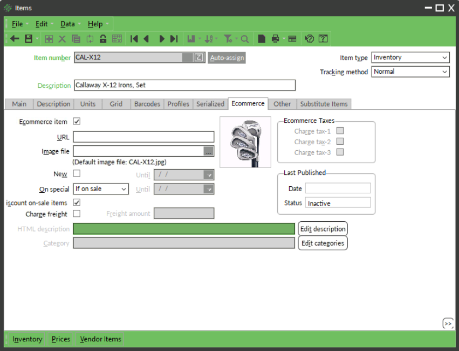Click the Edit description button
This screenshot has height=351, width=459.
click(x=323, y=228)
